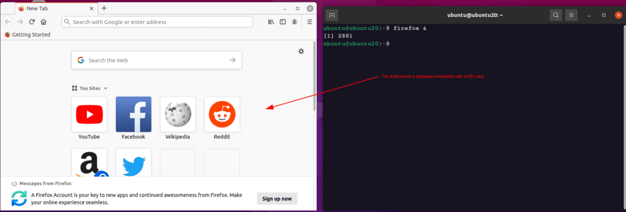Toggle the Firefox sidebar icon

point(283,22)
